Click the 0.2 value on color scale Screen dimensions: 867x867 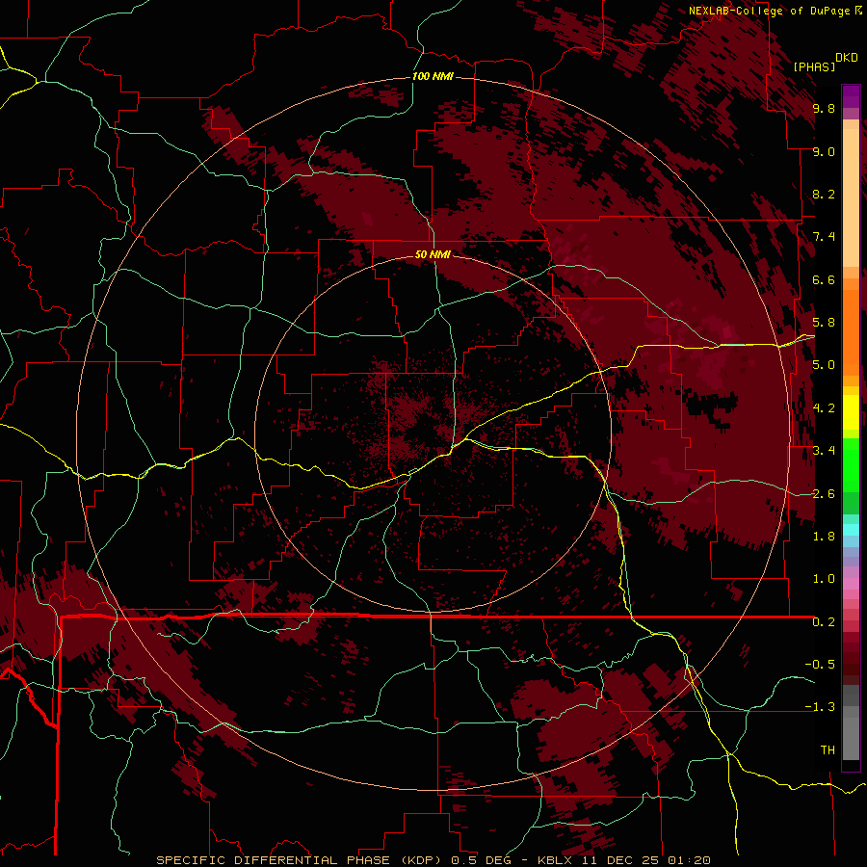point(824,622)
